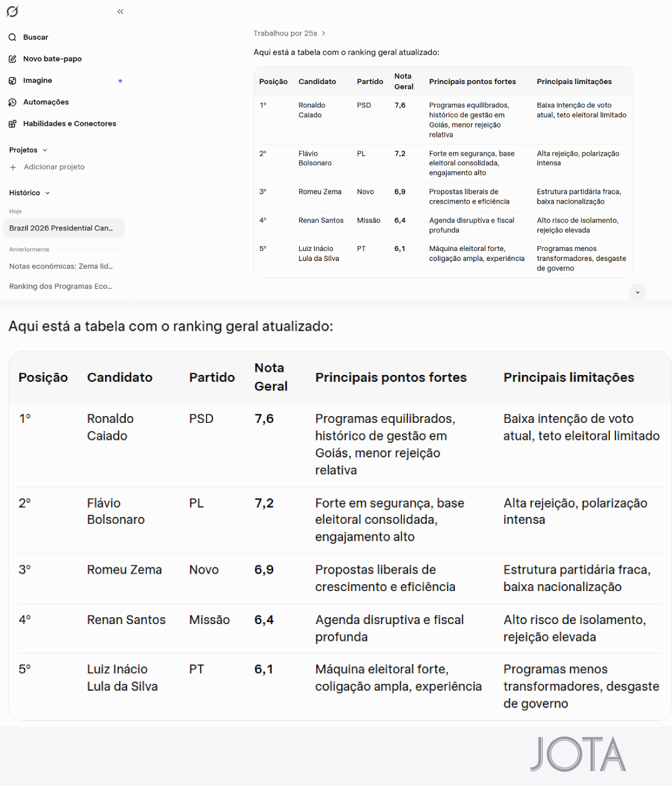Click the Adicionar projeto label
Image resolution: width=672 pixels, height=786 pixels.
(54, 167)
